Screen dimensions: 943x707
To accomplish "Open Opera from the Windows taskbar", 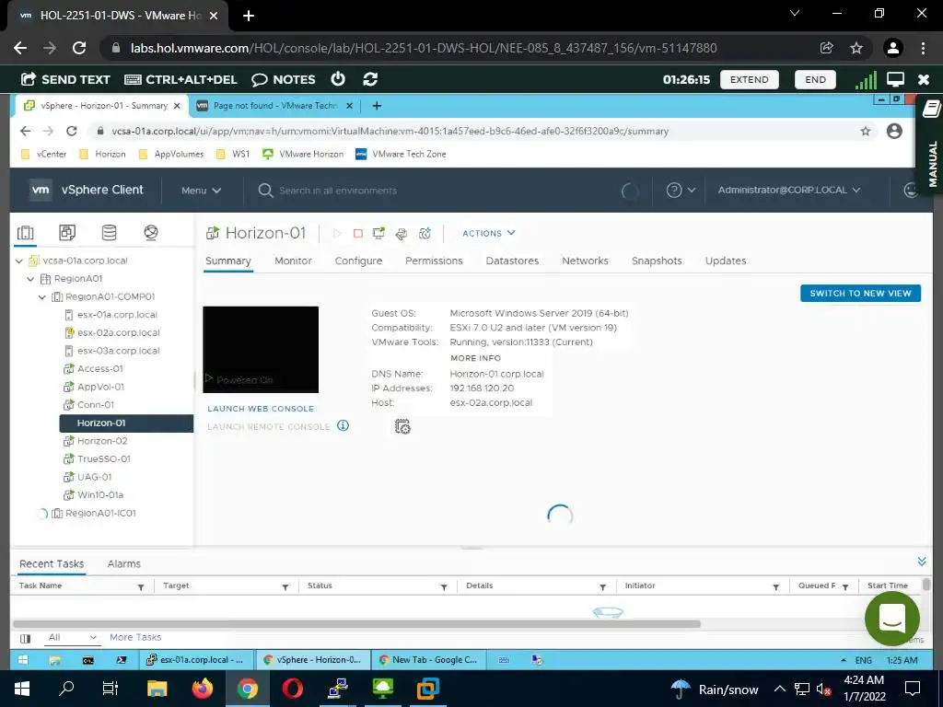I will (x=292, y=689).
